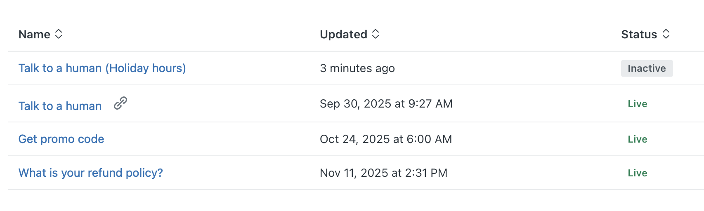Click the Nov 11, 2025 at 2:31 PM date

point(383,173)
